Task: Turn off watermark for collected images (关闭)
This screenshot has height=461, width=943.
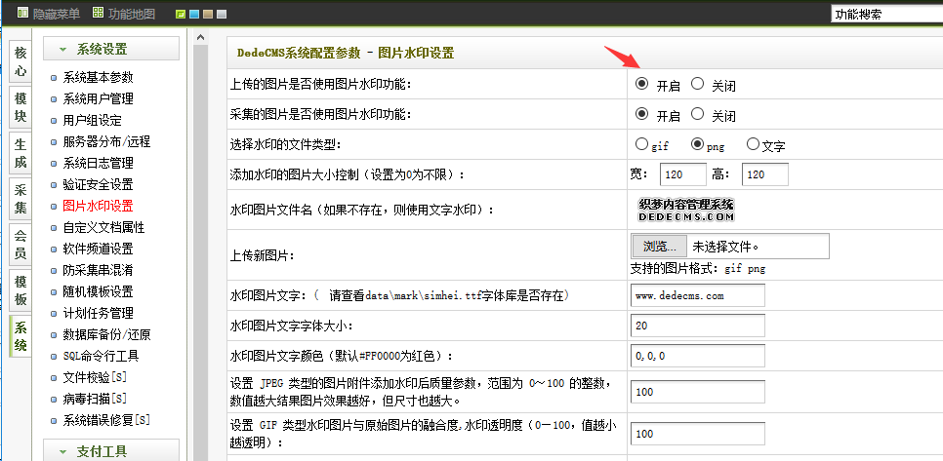Action: [697, 114]
